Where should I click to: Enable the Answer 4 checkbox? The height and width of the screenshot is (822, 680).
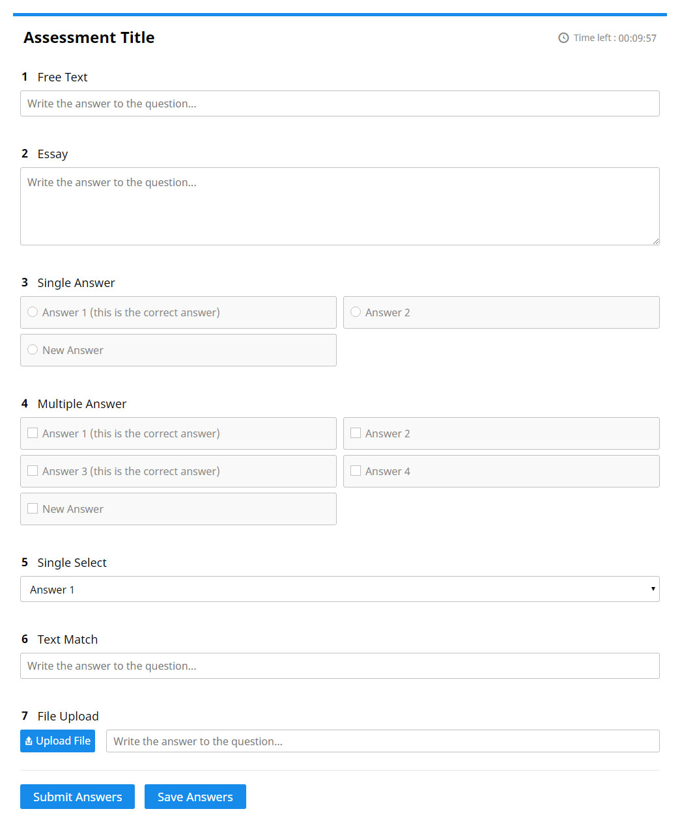(356, 471)
